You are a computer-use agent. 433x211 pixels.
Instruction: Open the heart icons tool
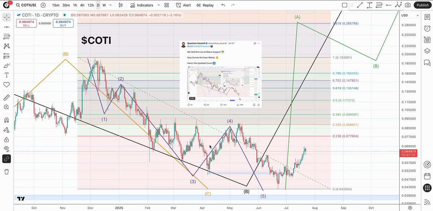(x=7, y=85)
